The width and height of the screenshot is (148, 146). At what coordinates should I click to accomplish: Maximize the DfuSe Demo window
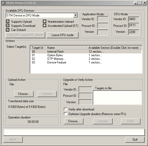[140, 3]
